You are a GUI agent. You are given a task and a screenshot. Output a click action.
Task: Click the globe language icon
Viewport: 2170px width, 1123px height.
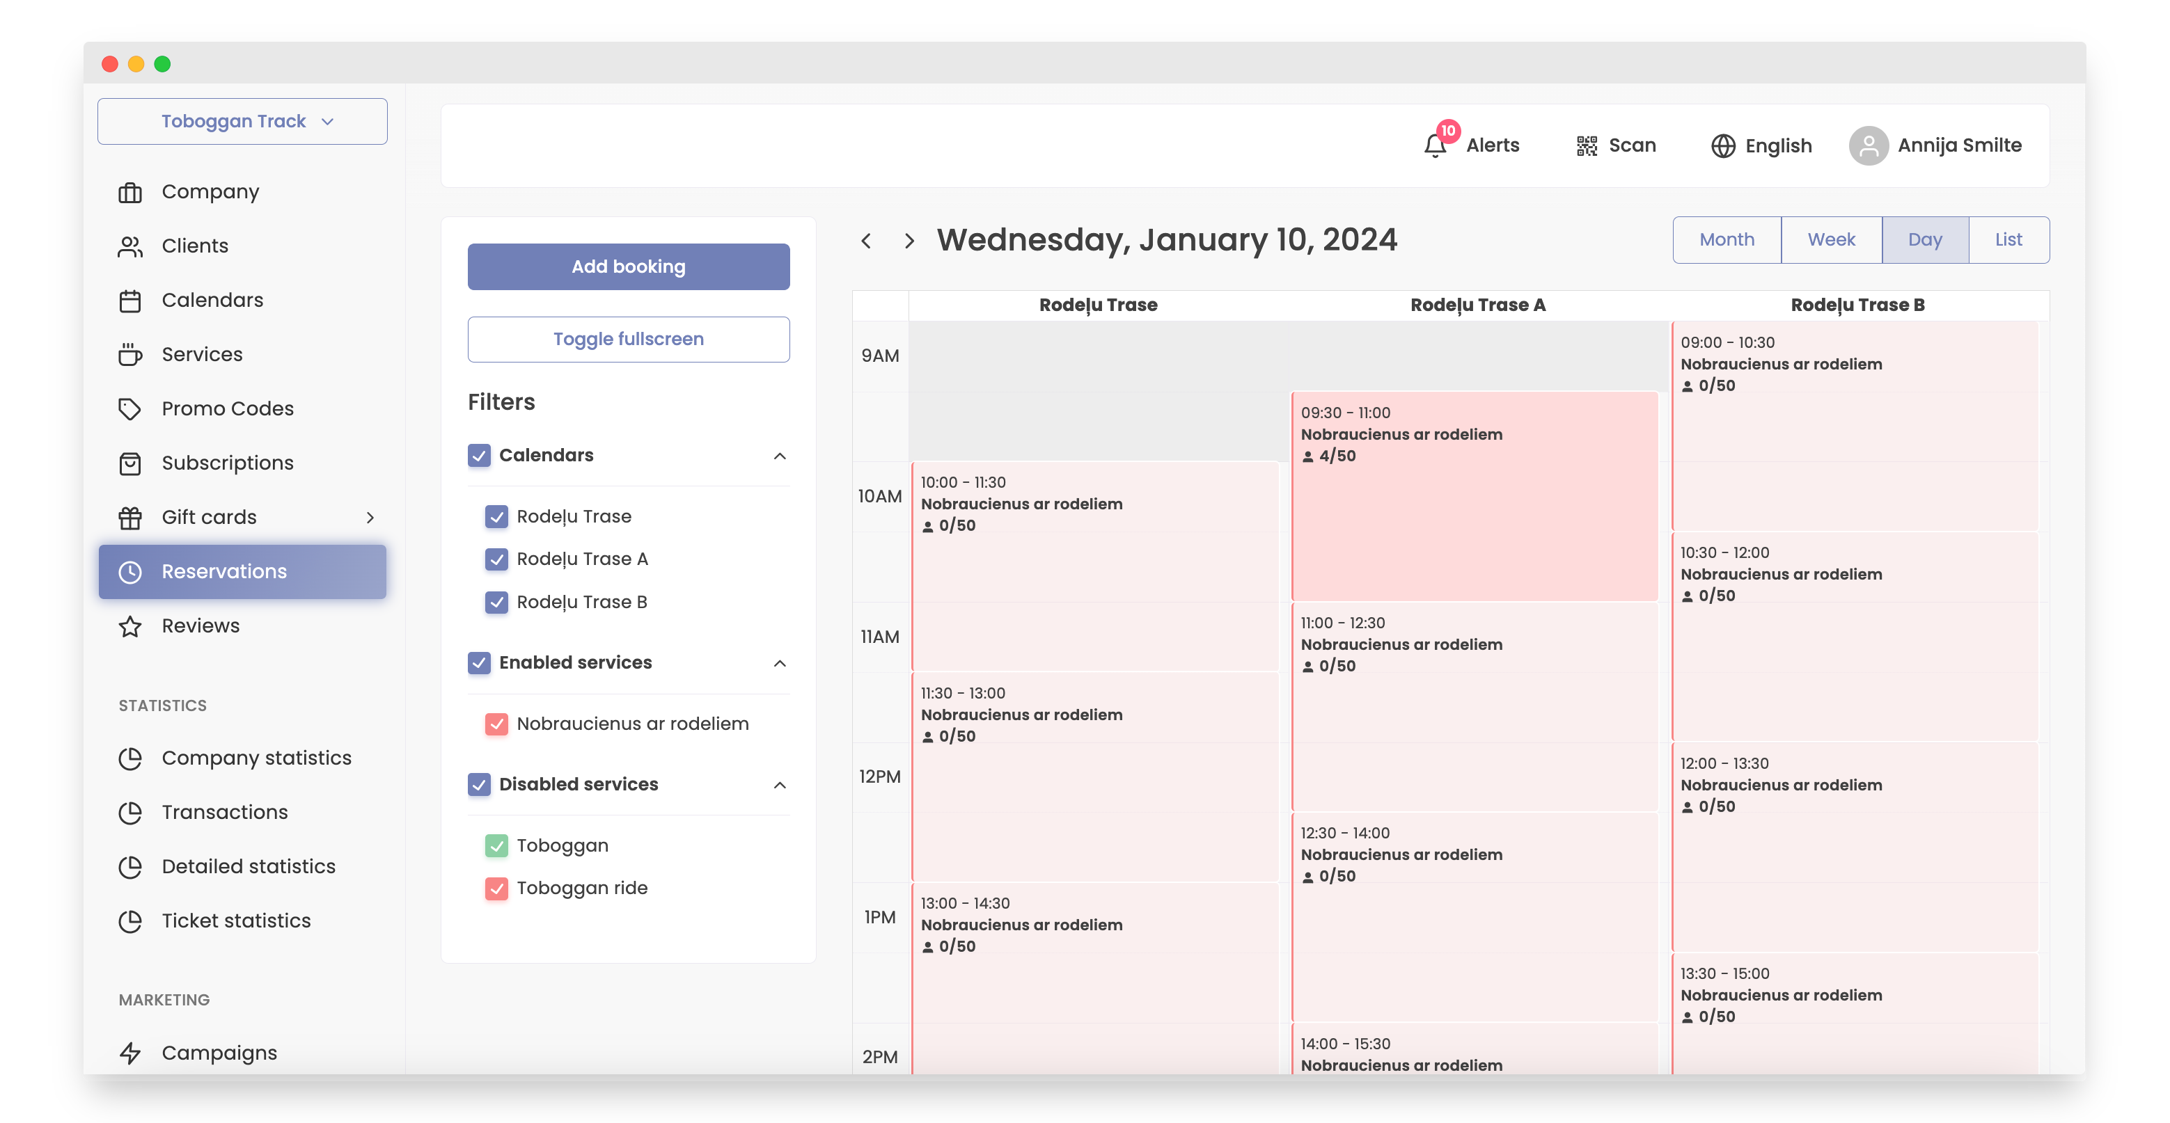click(1722, 145)
